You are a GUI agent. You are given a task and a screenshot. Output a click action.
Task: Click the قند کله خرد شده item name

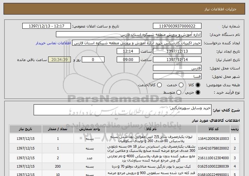coord(151,173)
